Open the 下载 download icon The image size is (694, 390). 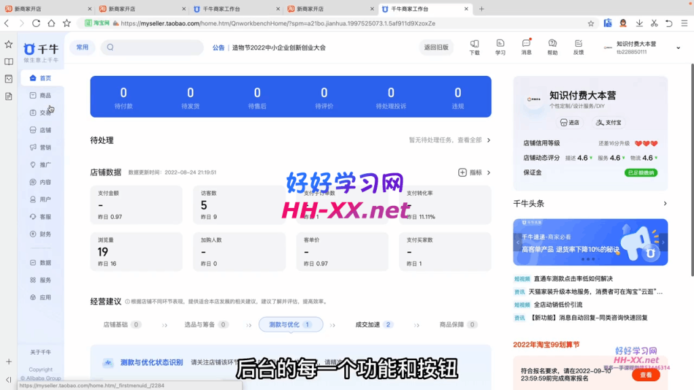point(474,47)
